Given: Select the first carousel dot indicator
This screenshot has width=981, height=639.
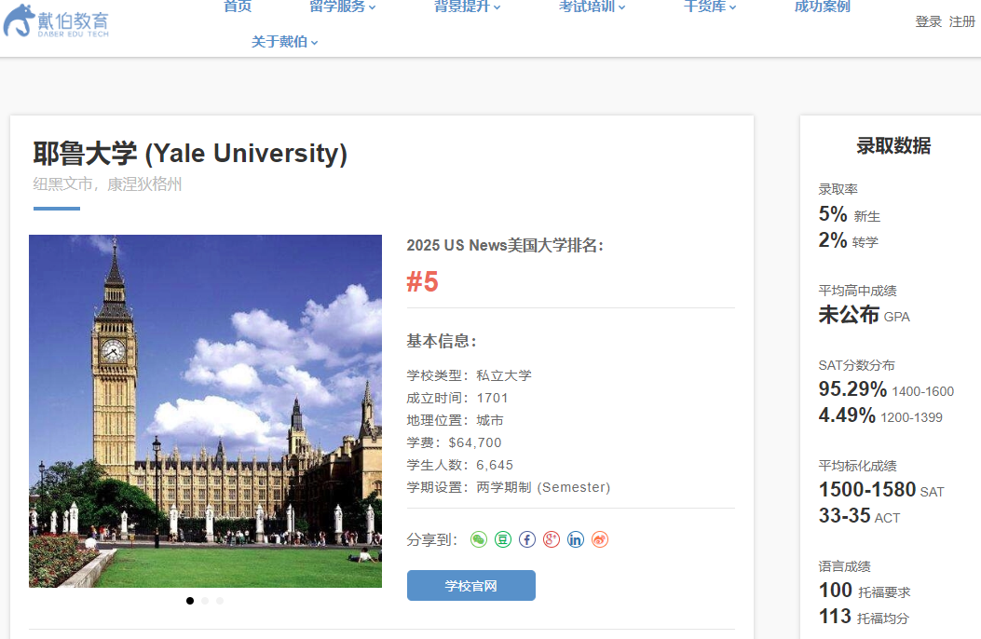Looking at the screenshot, I should pos(189,601).
